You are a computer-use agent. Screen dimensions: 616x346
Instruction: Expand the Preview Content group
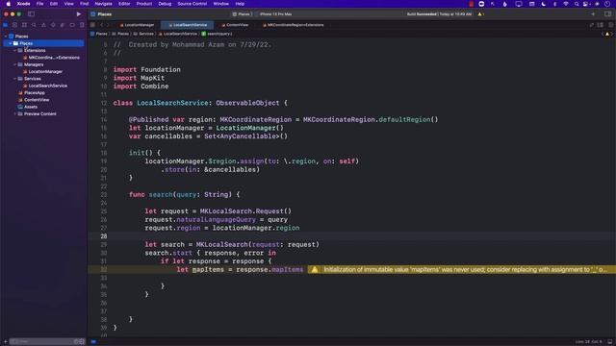[15, 113]
